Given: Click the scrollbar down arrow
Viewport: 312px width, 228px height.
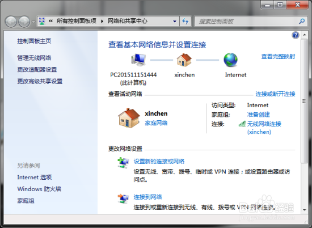Looking at the screenshot, I should coord(304,210).
